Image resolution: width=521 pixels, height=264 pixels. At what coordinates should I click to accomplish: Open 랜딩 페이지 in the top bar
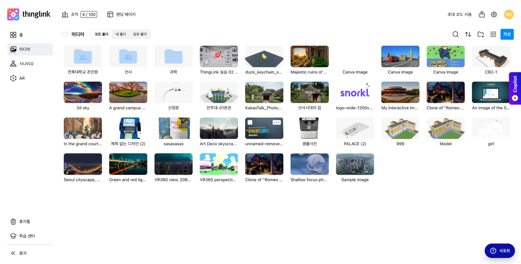(x=121, y=14)
